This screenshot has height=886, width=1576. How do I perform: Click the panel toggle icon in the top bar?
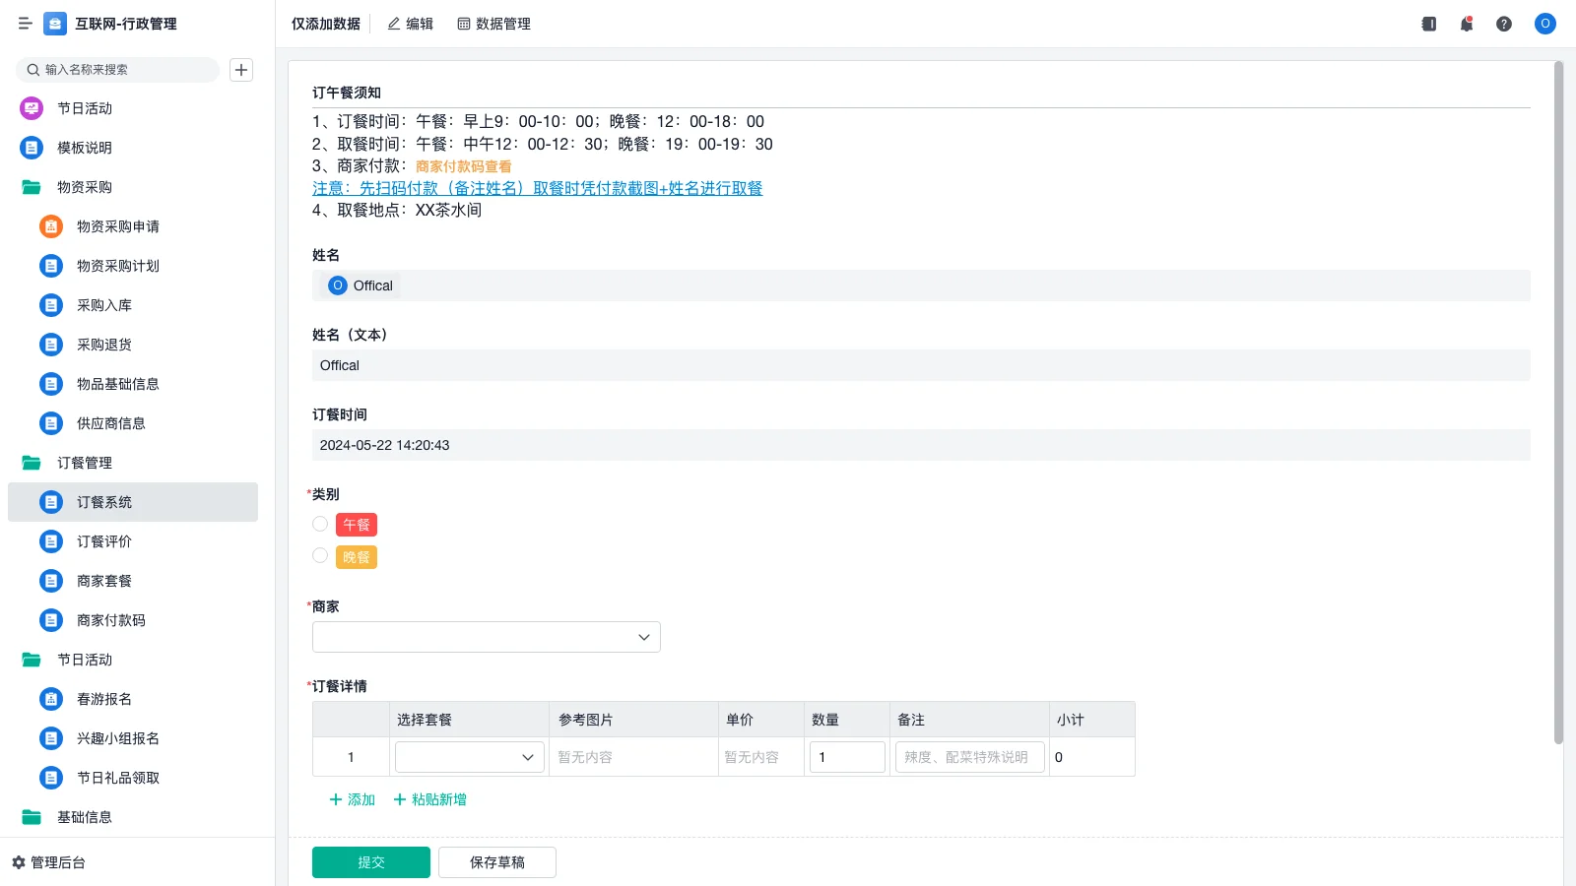[1428, 24]
